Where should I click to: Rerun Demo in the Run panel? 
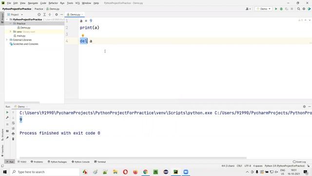coord(7,112)
